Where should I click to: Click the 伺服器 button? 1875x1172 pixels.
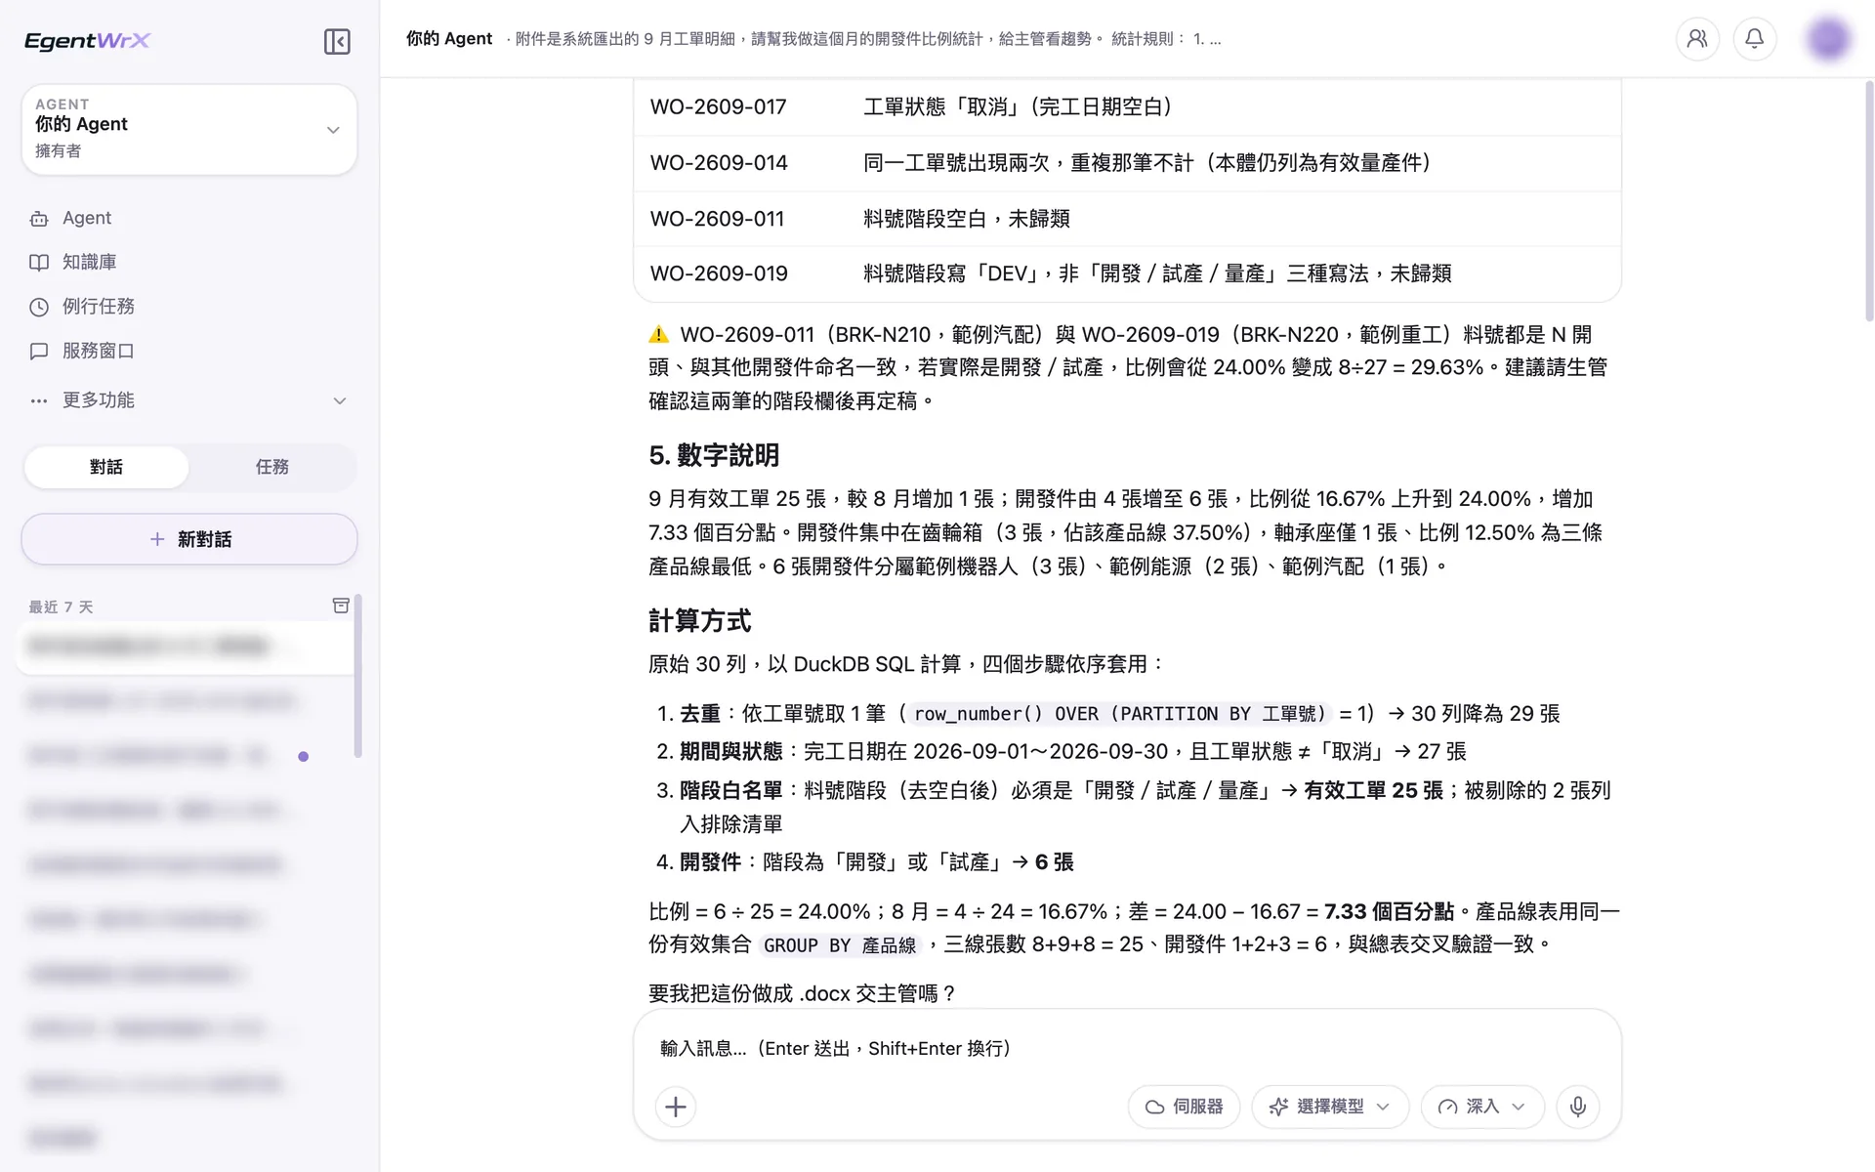tap(1184, 1107)
